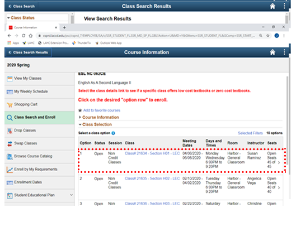Viewport: 296px width, 237px height.
Task: Click the Add to favorite courses link
Action: [102, 110]
